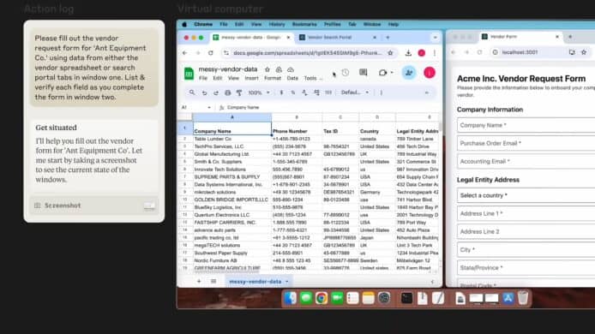Select the paint format tool

click(x=239, y=92)
